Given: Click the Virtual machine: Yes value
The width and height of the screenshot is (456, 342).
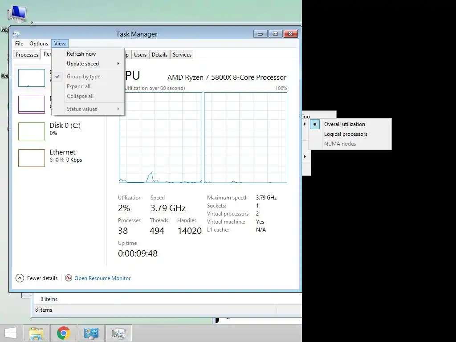Looking at the screenshot, I should point(260,222).
